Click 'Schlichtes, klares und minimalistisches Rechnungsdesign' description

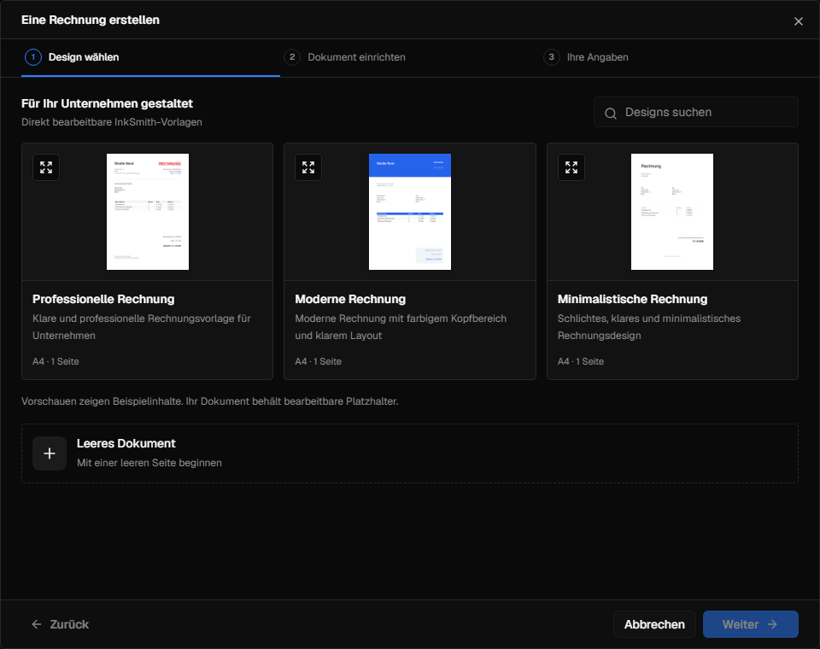pyautogui.click(x=649, y=327)
